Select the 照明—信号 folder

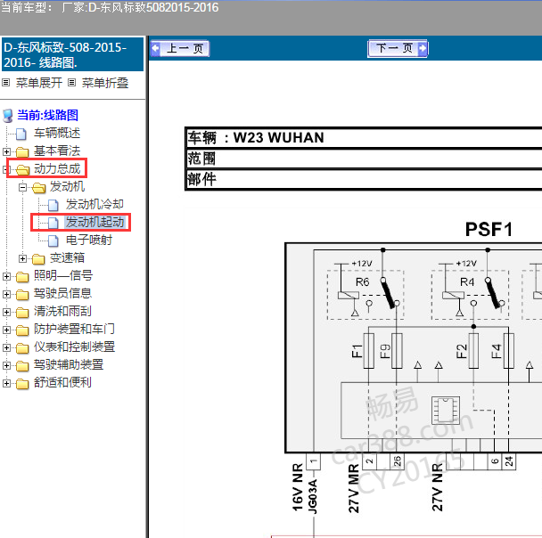click(63, 275)
